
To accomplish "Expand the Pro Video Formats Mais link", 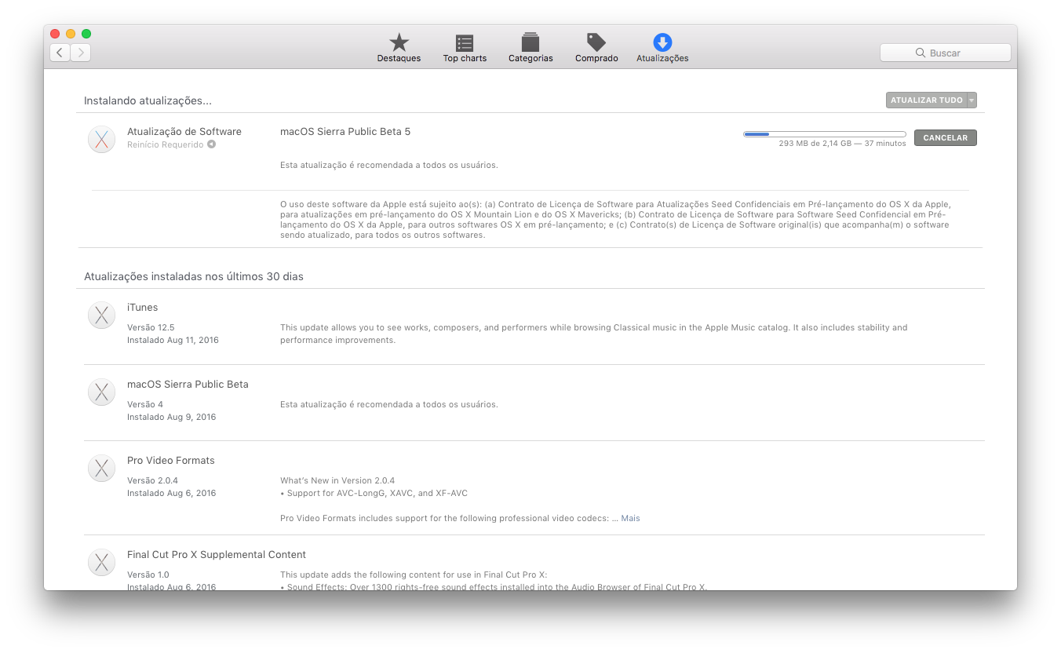I will click(630, 518).
